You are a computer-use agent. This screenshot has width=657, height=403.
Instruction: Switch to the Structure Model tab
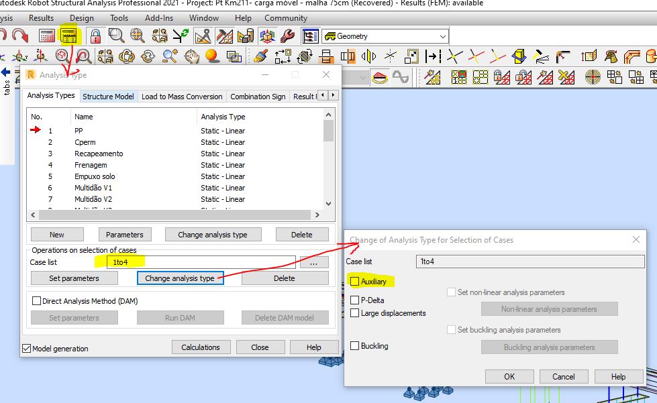(108, 97)
